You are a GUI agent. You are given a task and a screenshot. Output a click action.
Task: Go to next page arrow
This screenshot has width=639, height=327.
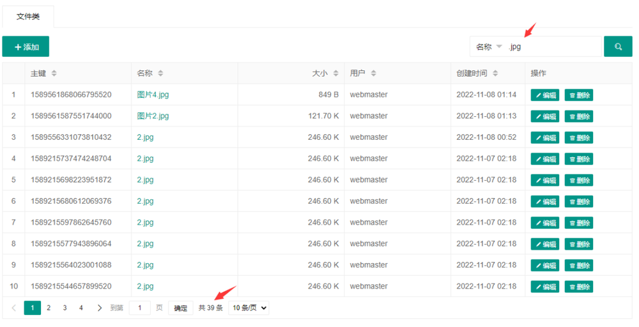(x=99, y=308)
